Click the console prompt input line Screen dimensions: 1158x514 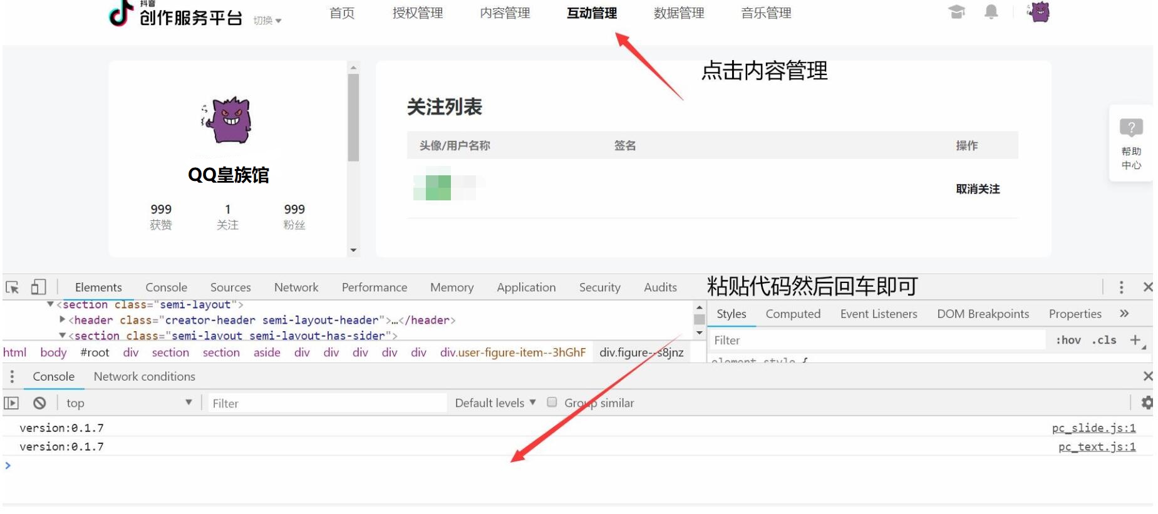(576, 465)
